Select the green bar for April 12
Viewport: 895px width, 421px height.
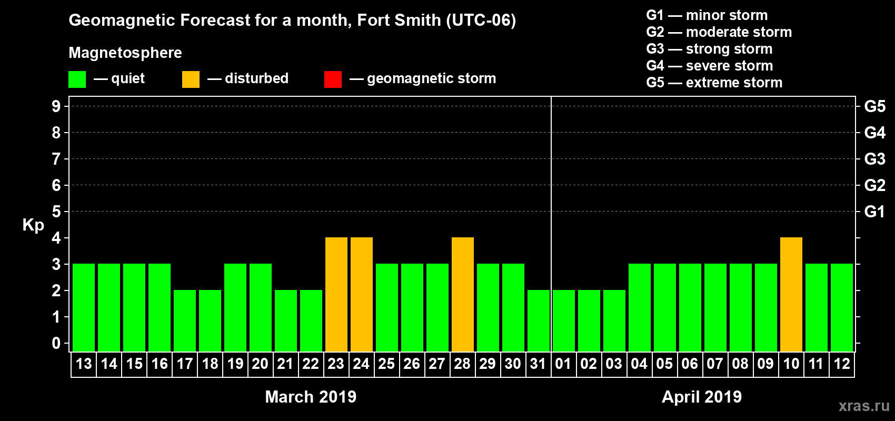click(842, 307)
